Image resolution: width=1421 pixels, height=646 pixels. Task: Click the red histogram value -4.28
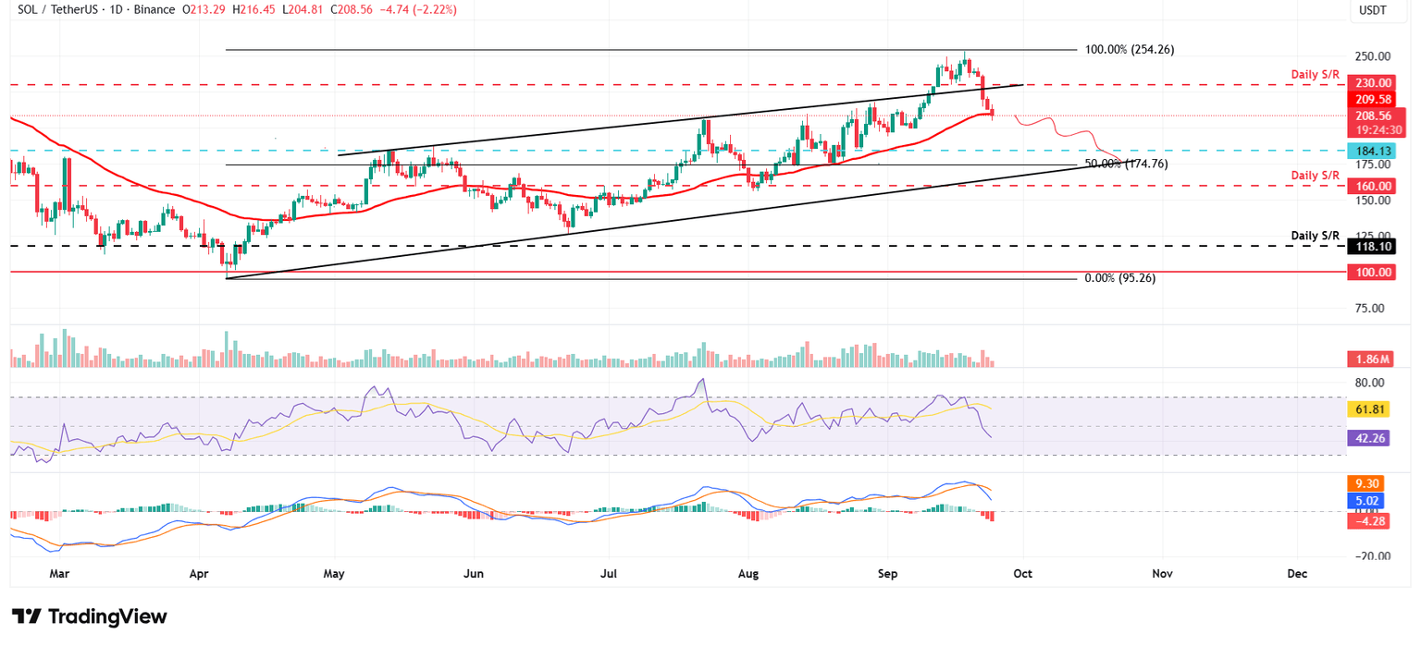click(x=1372, y=520)
